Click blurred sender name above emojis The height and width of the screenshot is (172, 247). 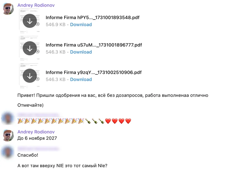(38, 115)
